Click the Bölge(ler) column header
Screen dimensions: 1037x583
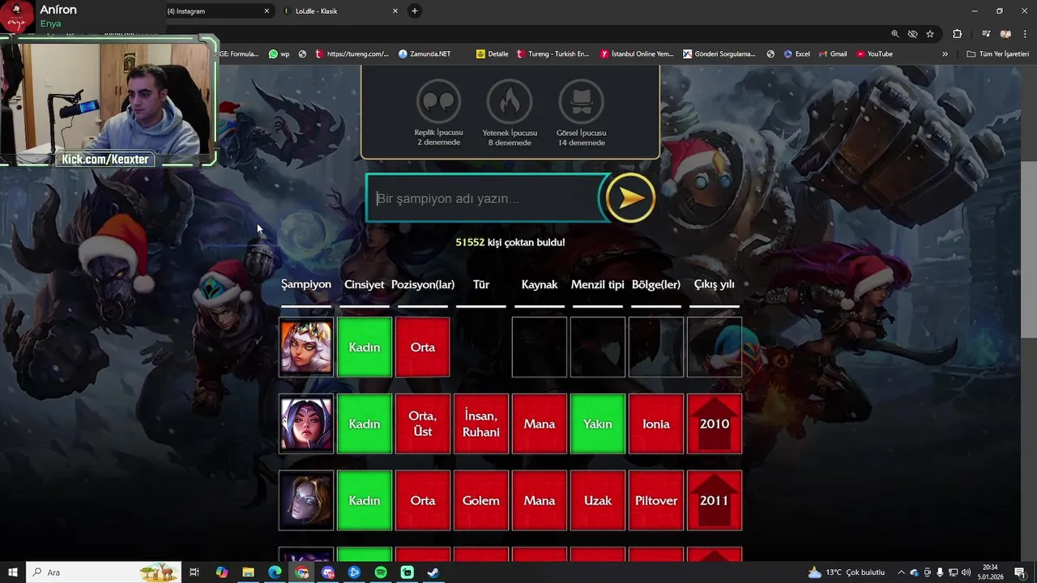(656, 284)
